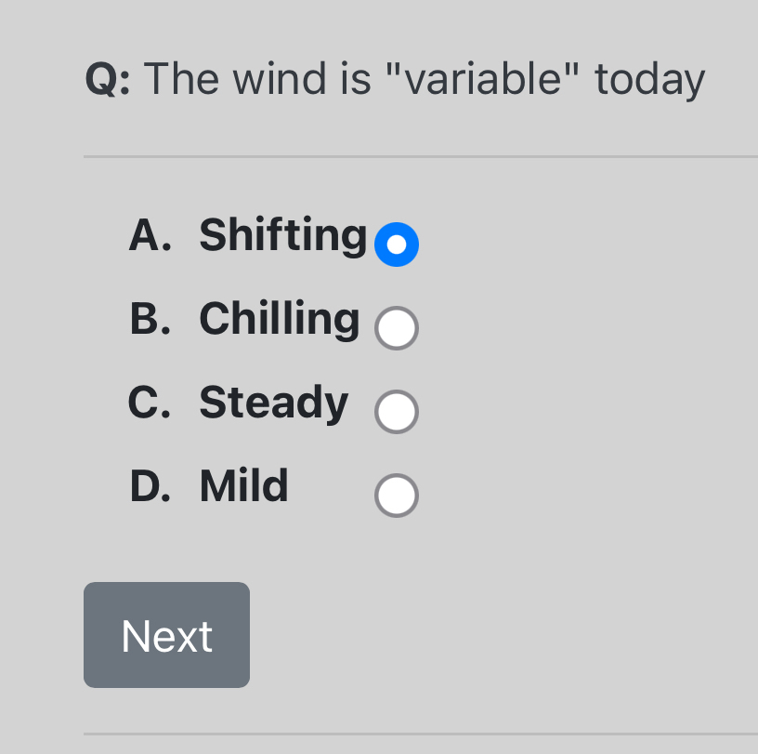Deselect the currently filled radio button
758x754 pixels.
[x=397, y=244]
